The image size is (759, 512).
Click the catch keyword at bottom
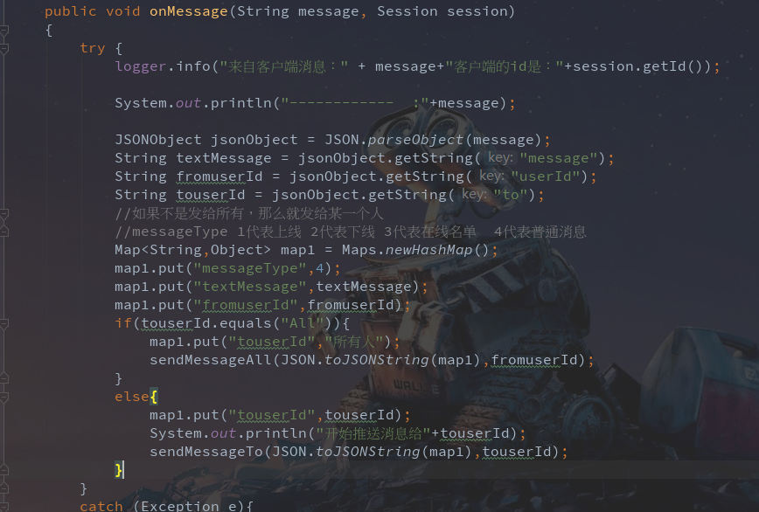pos(101,506)
